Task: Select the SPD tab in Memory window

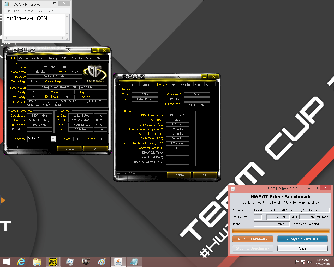Action: tap(174, 85)
